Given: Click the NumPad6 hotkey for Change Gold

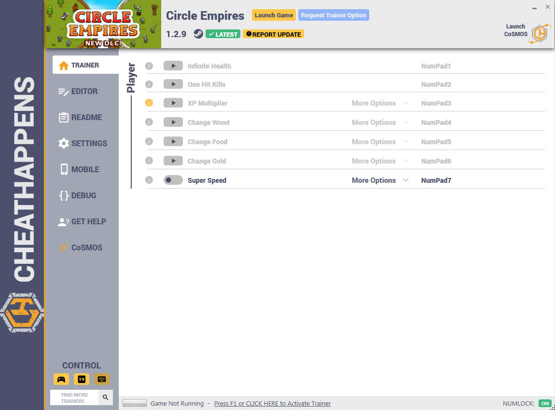Looking at the screenshot, I should pyautogui.click(x=436, y=161).
